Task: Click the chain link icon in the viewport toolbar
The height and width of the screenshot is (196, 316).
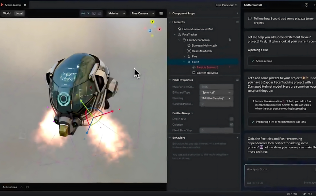Action: (88, 13)
